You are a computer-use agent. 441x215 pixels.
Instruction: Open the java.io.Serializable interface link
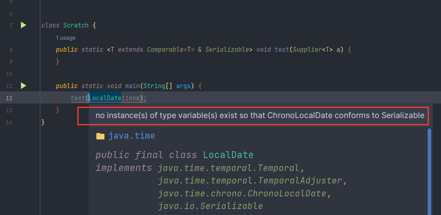pyautogui.click(x=210, y=206)
